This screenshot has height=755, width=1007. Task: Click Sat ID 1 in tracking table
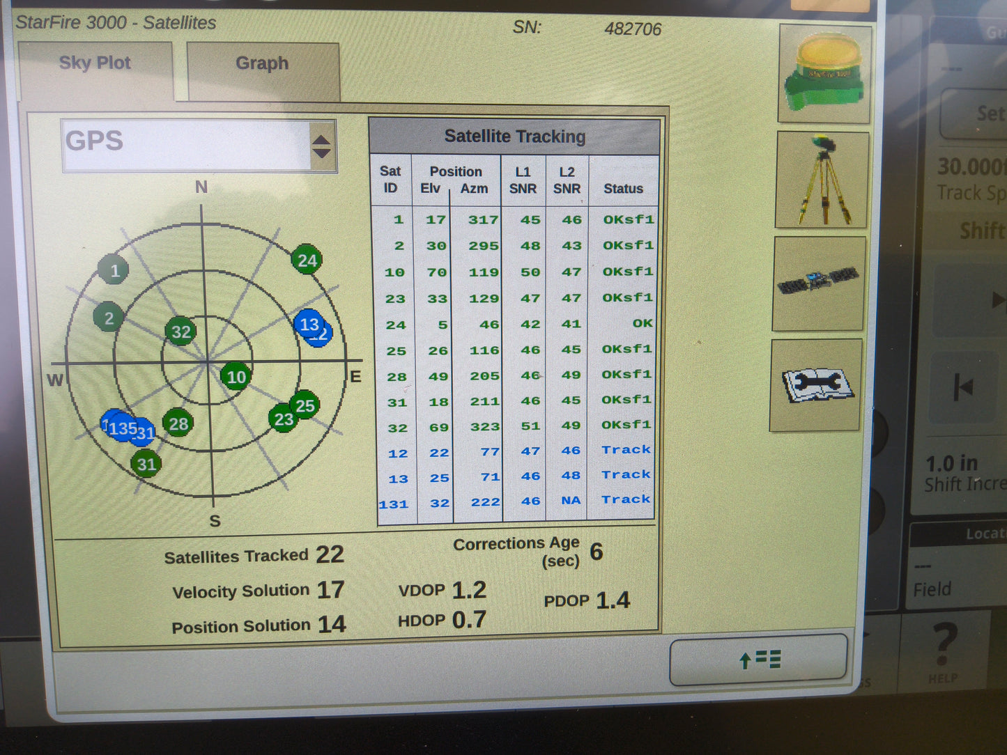(399, 220)
